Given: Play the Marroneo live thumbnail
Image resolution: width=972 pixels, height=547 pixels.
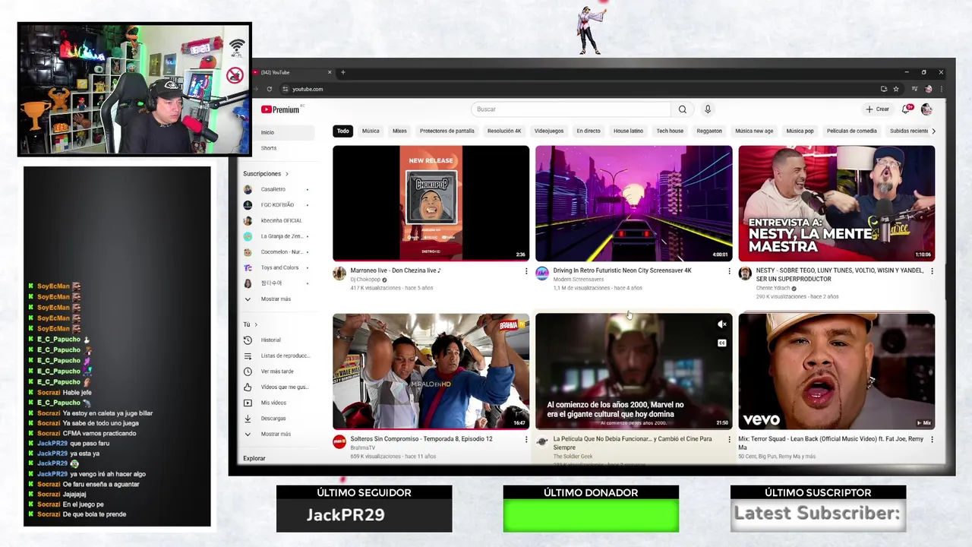Looking at the screenshot, I should pos(431,204).
